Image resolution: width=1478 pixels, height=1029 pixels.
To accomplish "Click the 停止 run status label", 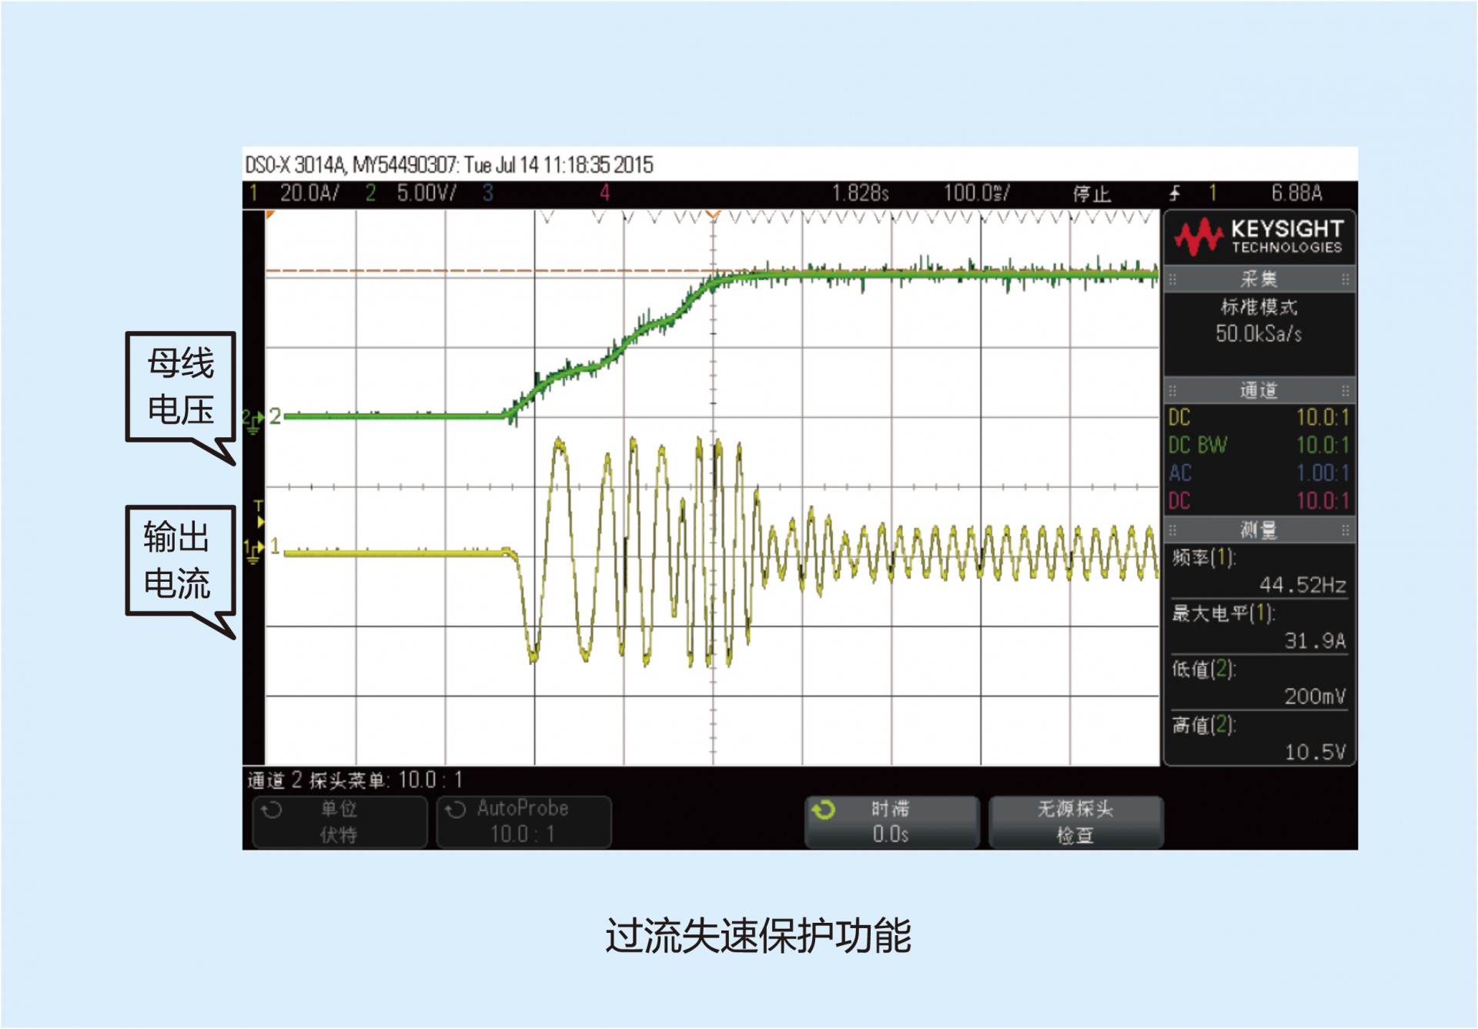I will click(1092, 194).
